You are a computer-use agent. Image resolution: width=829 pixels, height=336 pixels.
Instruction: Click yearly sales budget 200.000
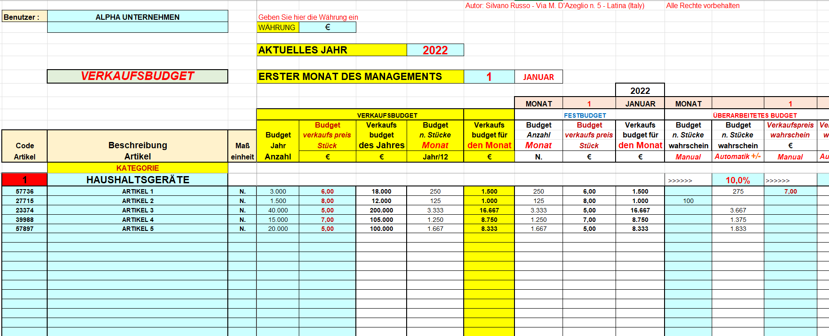tap(381, 210)
